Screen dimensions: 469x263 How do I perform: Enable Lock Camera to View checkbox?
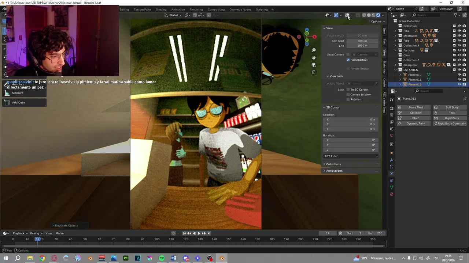[348, 95]
